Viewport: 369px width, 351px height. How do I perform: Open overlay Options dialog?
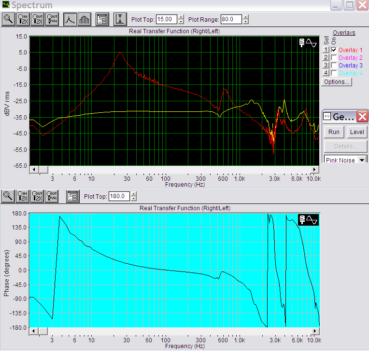click(x=337, y=82)
